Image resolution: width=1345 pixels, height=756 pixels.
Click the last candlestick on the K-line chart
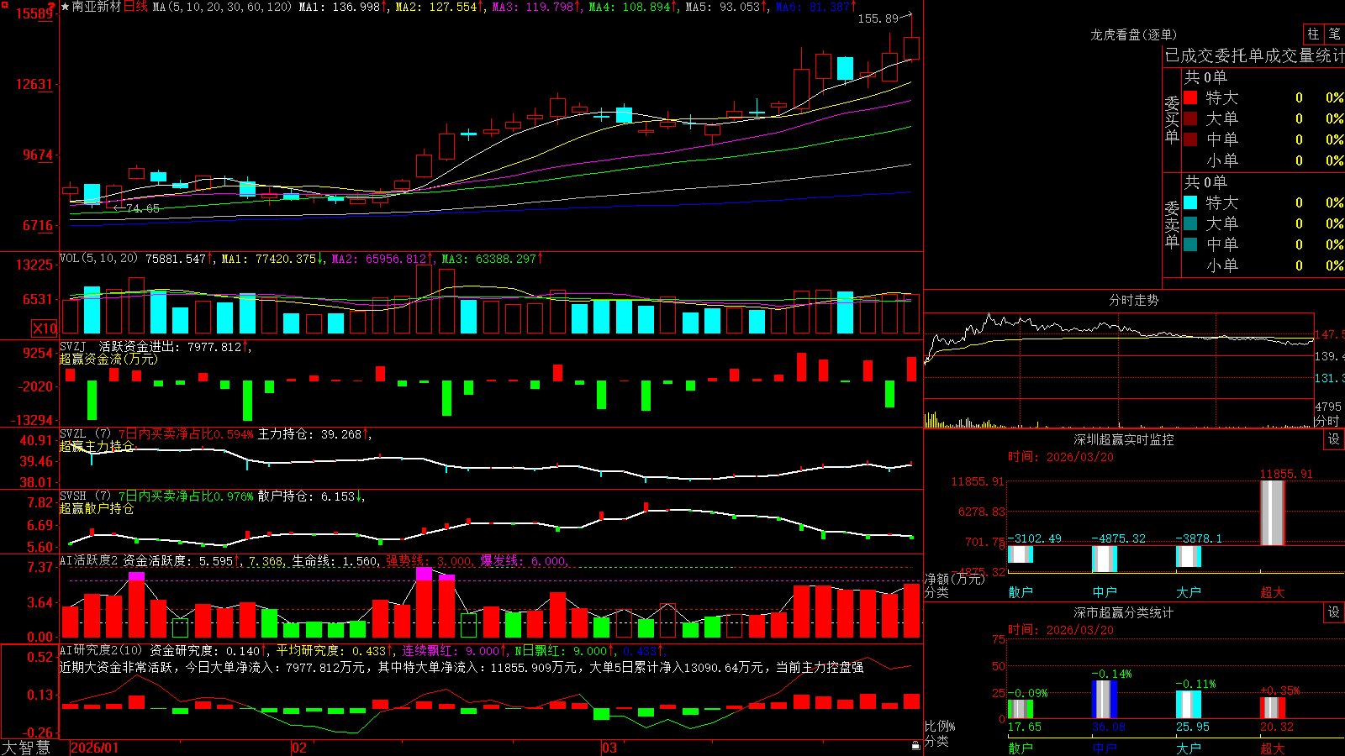[x=911, y=47]
